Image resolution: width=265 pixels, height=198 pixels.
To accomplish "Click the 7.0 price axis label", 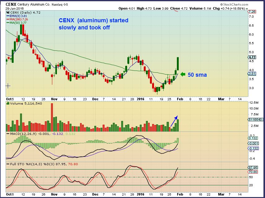I will tap(251, 17).
